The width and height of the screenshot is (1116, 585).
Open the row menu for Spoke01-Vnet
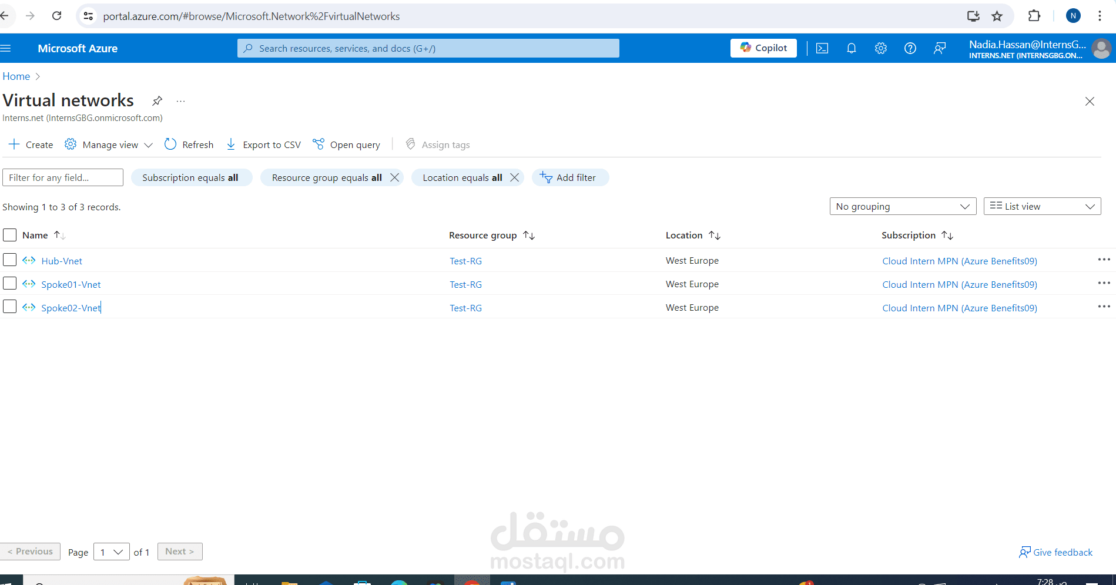pos(1104,283)
